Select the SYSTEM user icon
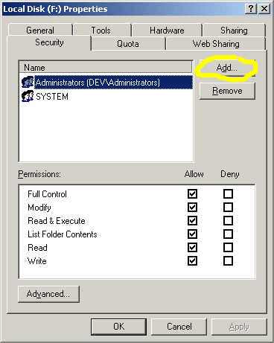Screen dimensions: 274x343 coord(28,96)
